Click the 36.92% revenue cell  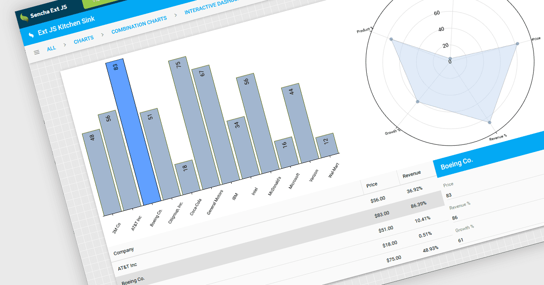[x=414, y=189]
